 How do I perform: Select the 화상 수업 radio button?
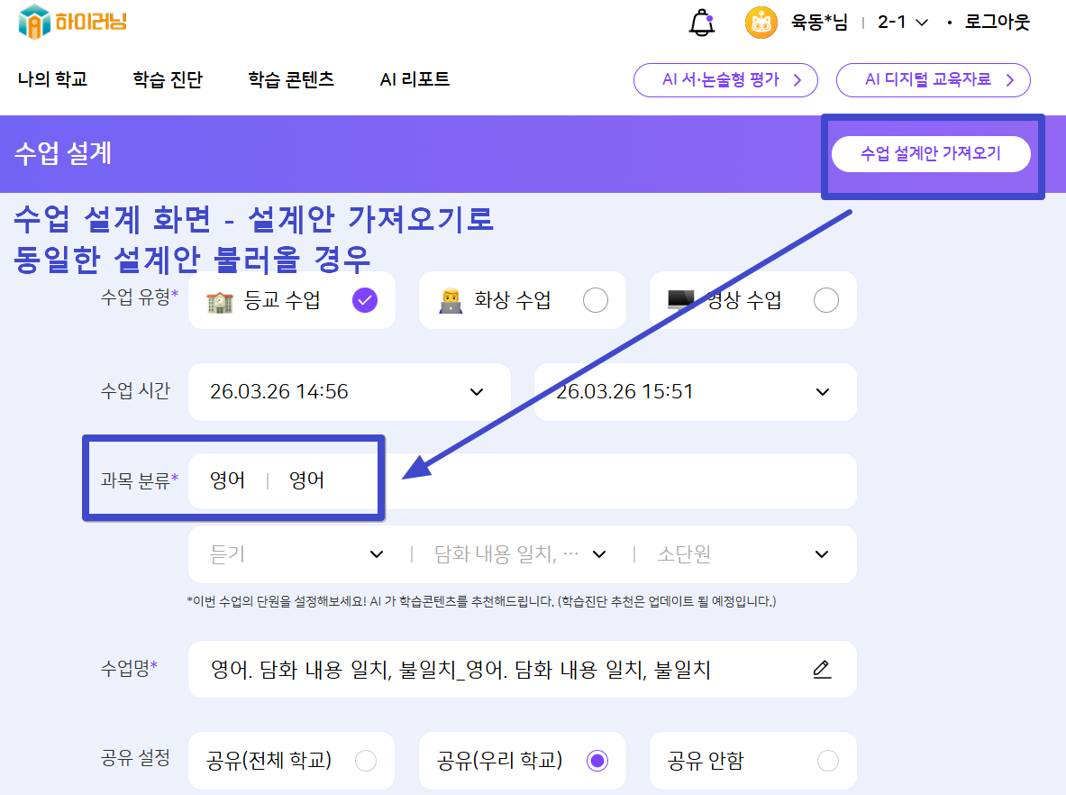[x=595, y=300]
